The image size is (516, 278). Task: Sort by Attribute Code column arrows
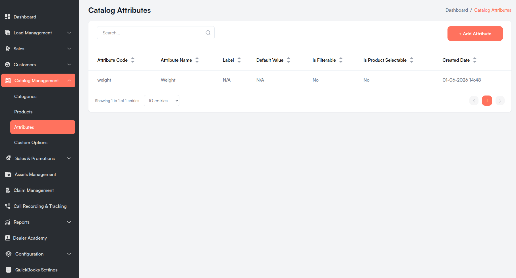133,60
